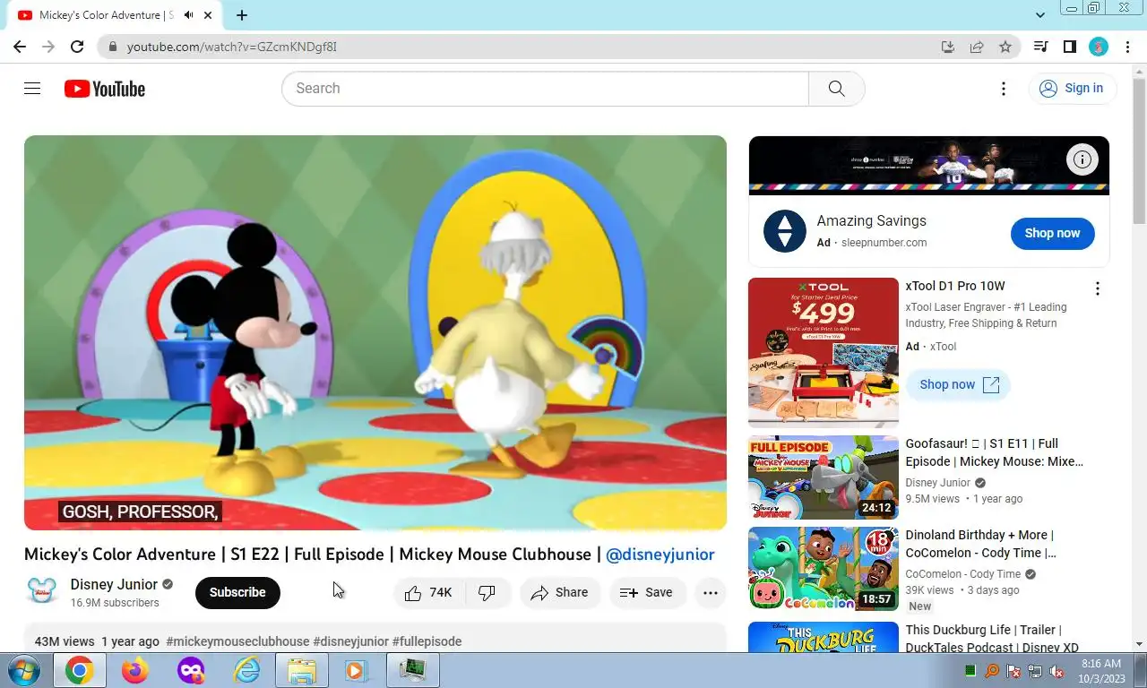
Task: Click Shop now on xTool ad
Action: pyautogui.click(x=959, y=384)
